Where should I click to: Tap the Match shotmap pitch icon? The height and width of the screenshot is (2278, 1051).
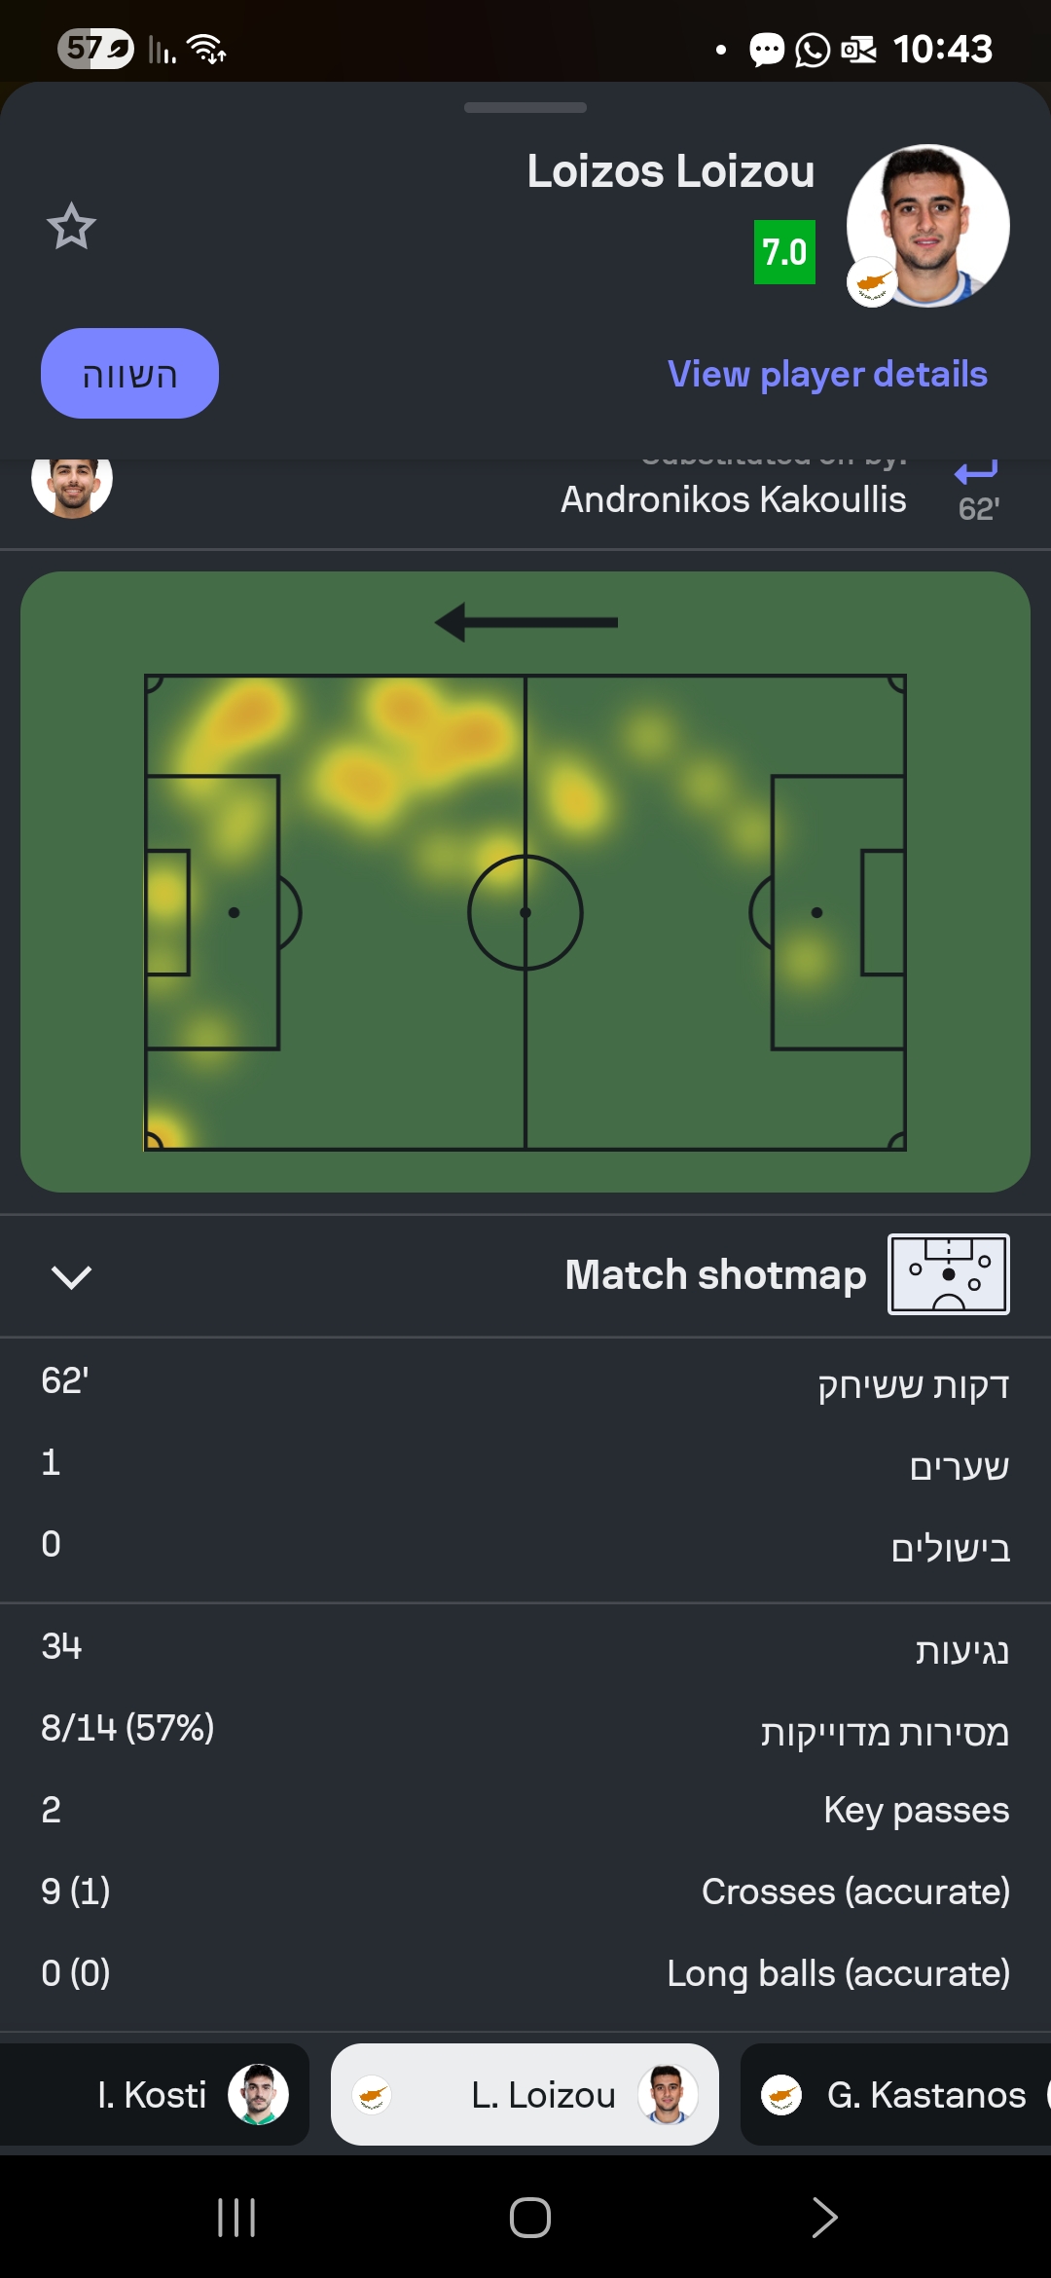[948, 1274]
